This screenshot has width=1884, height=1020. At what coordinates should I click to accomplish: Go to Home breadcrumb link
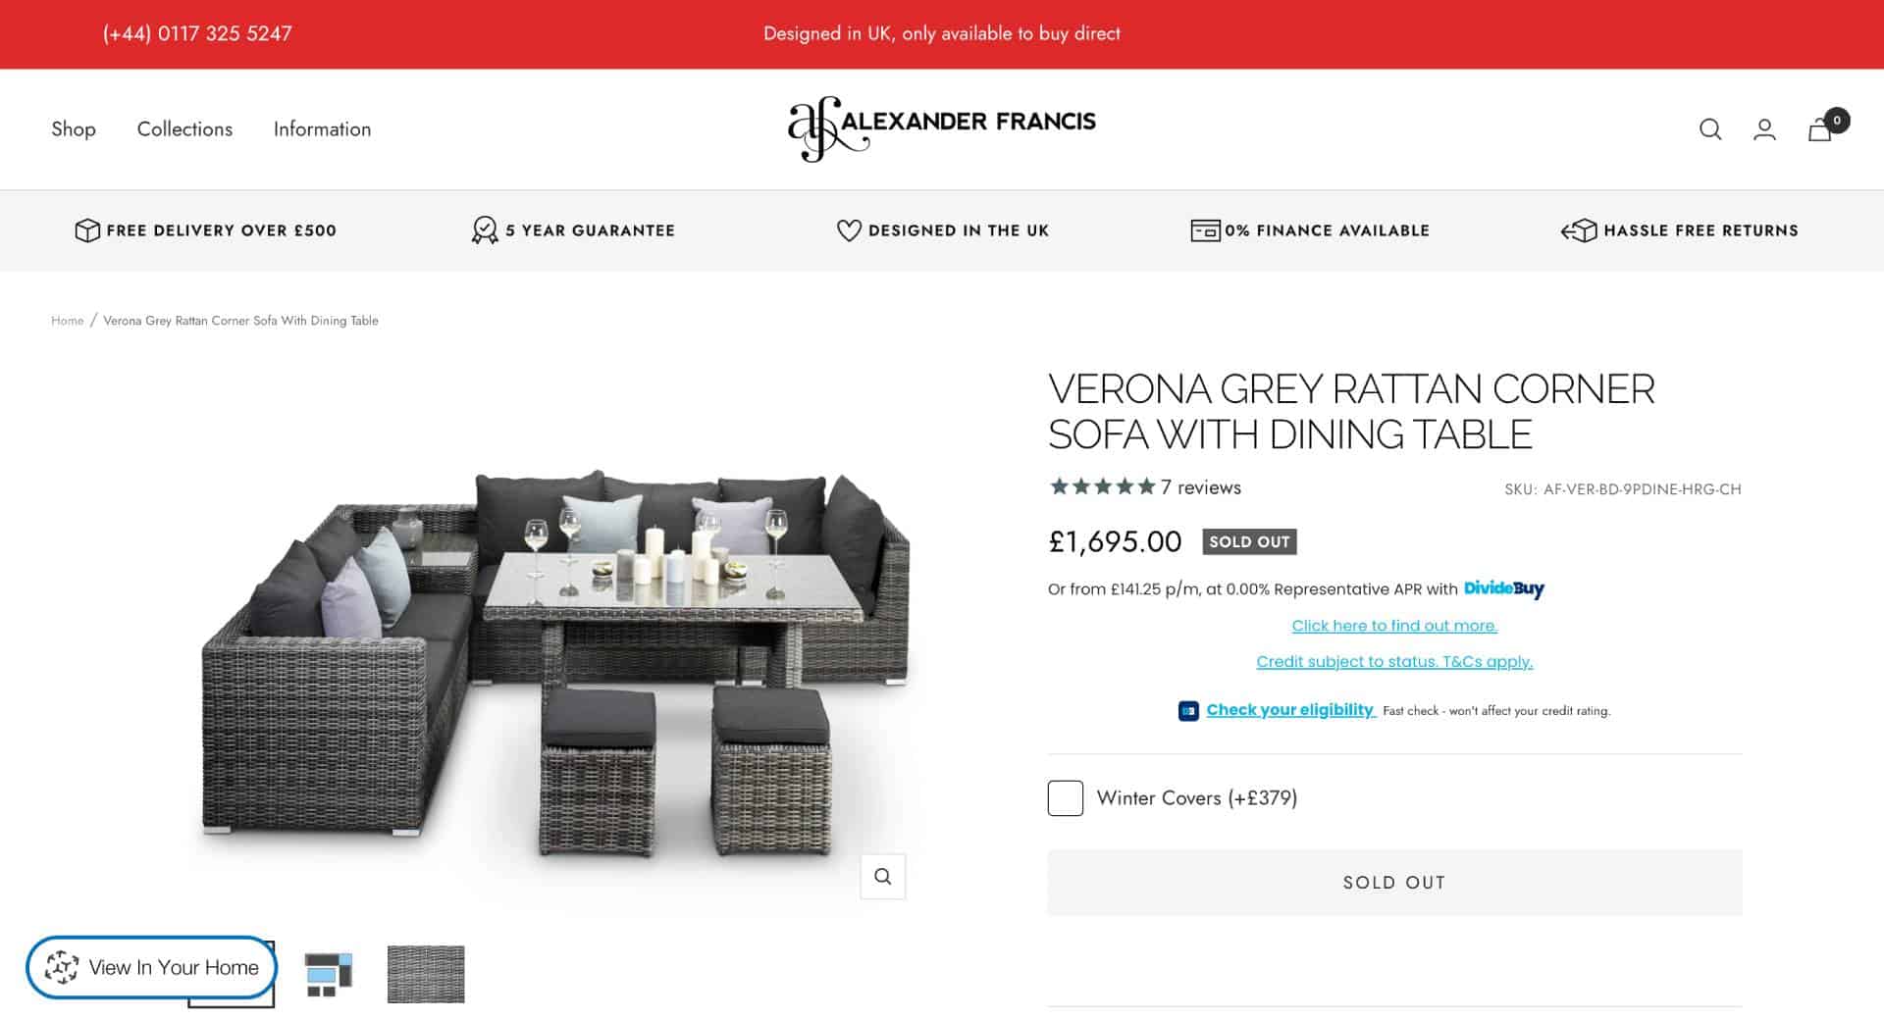tap(67, 321)
